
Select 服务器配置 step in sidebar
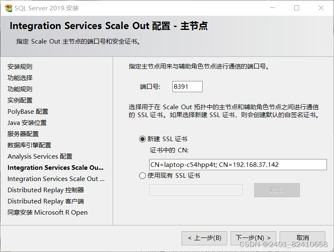[23, 134]
